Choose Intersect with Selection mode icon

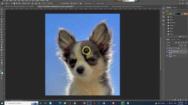click(19, 3)
